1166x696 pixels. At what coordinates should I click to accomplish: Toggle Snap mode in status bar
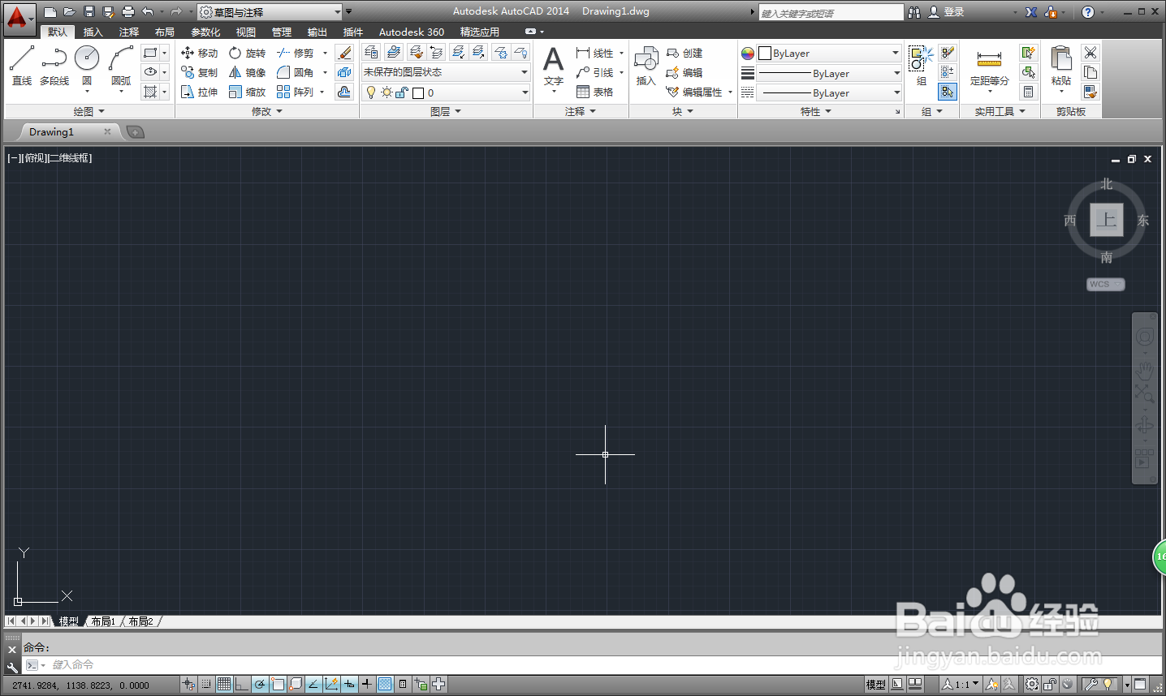click(x=206, y=685)
